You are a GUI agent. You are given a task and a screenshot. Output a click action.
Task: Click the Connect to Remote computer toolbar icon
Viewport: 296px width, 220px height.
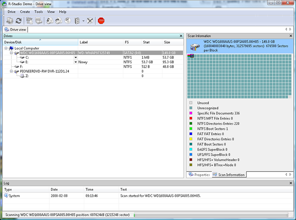10,21
